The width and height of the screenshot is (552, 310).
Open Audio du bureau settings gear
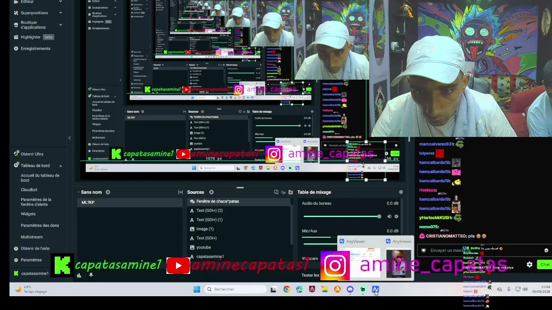click(396, 217)
